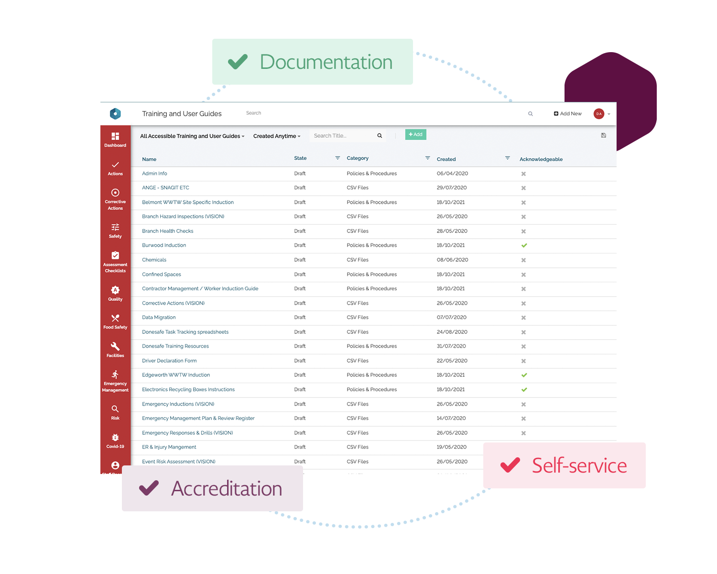Image resolution: width=717 pixels, height=574 pixels.
Task: Click the save icon above table
Action: pyautogui.click(x=603, y=135)
